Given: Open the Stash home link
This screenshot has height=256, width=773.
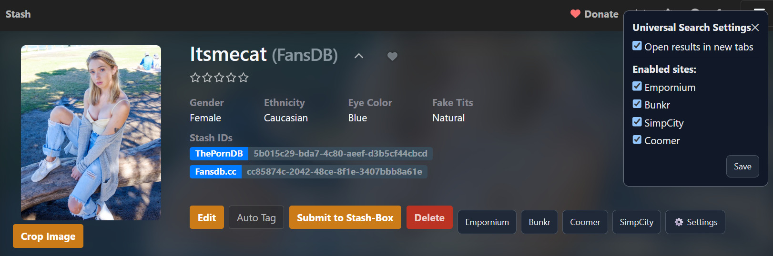Looking at the screenshot, I should [x=18, y=14].
